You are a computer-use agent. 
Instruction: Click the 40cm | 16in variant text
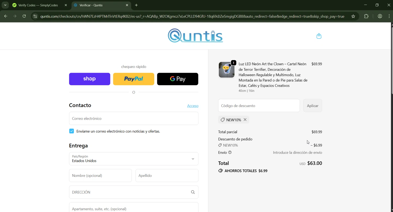(247, 91)
